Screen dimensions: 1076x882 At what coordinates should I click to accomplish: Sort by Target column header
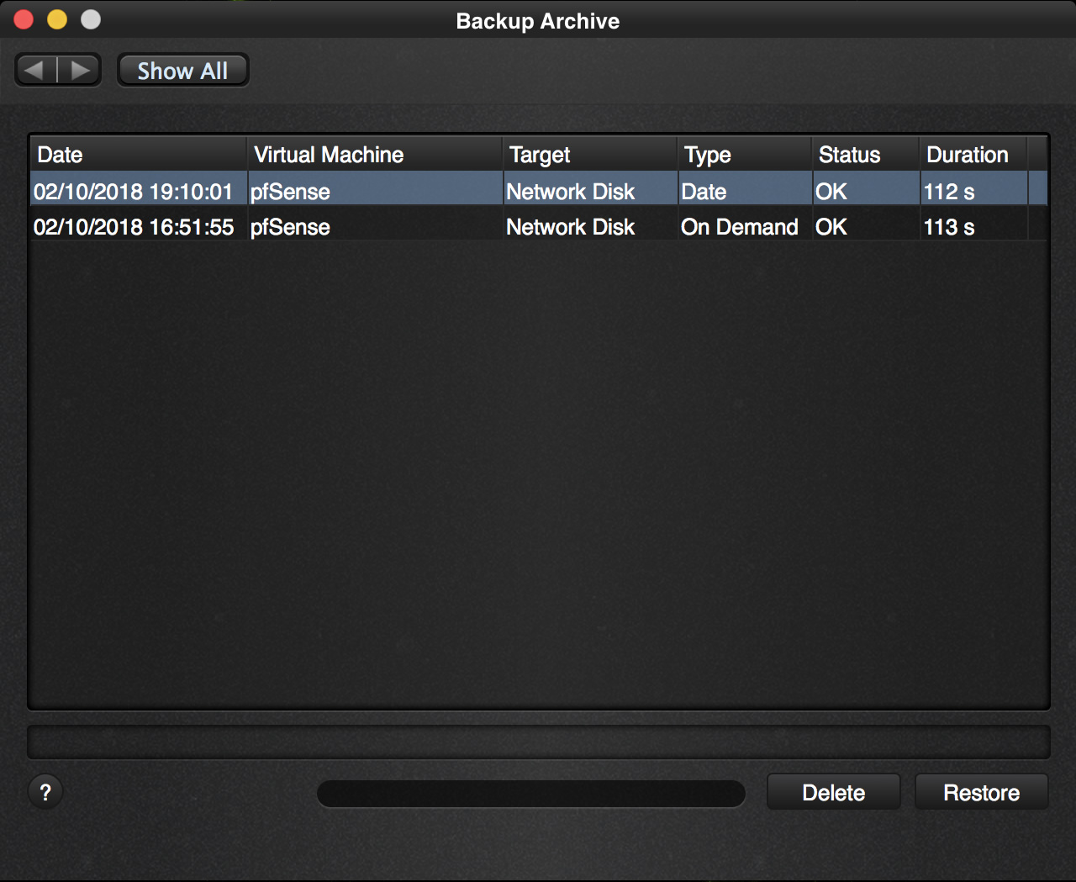[x=590, y=155]
